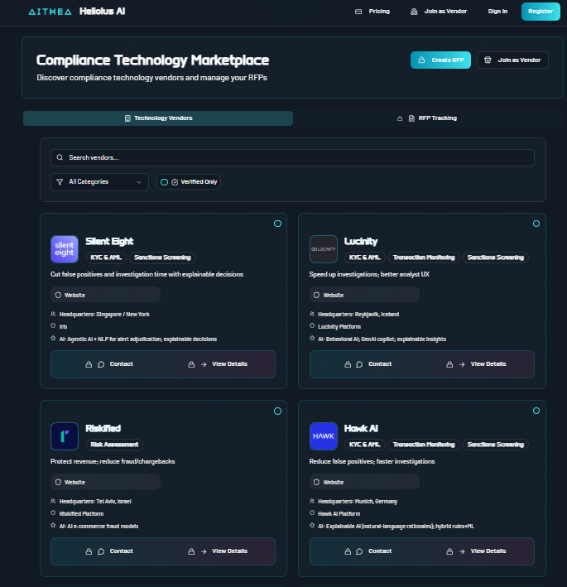This screenshot has width=567, height=587.
Task: Click the KYC & AML tag on Hawk AI
Action: pos(364,445)
